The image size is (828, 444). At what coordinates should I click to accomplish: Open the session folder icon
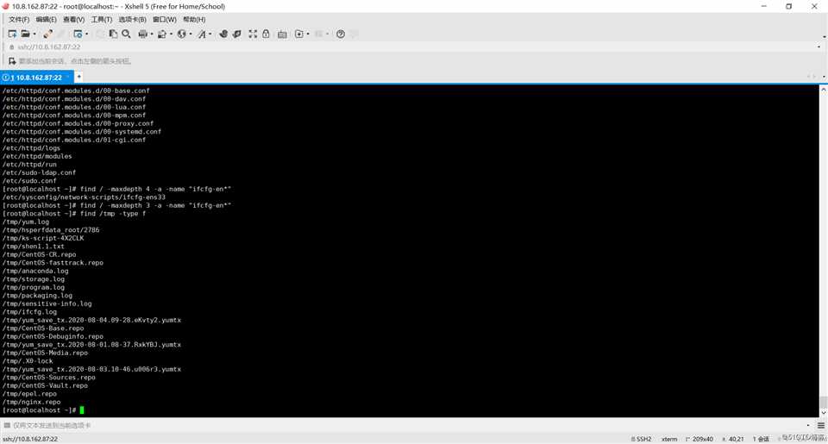coord(25,34)
